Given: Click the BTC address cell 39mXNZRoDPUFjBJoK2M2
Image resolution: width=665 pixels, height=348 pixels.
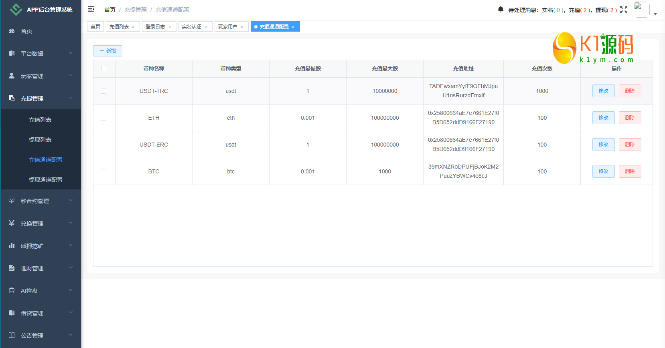Looking at the screenshot, I should click(x=463, y=171).
